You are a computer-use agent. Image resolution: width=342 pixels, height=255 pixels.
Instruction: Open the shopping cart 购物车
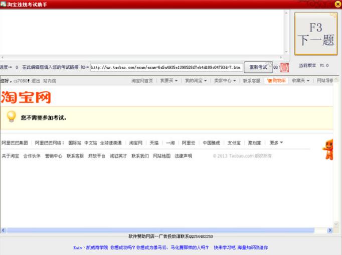276,80
